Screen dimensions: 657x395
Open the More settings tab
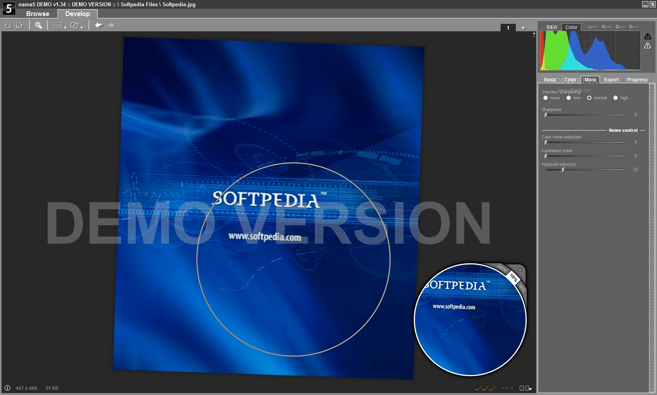pyautogui.click(x=590, y=79)
